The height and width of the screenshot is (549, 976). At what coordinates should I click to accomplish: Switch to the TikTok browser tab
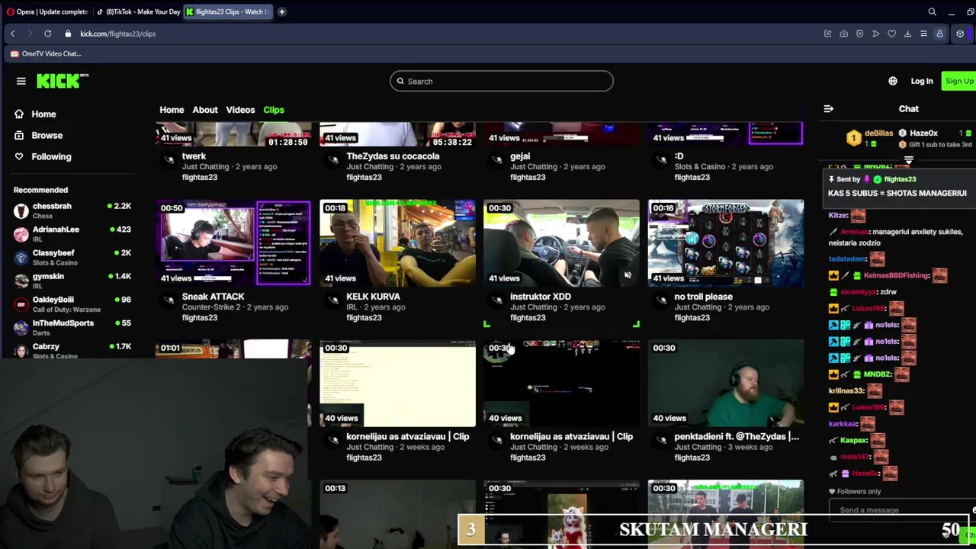pos(138,11)
